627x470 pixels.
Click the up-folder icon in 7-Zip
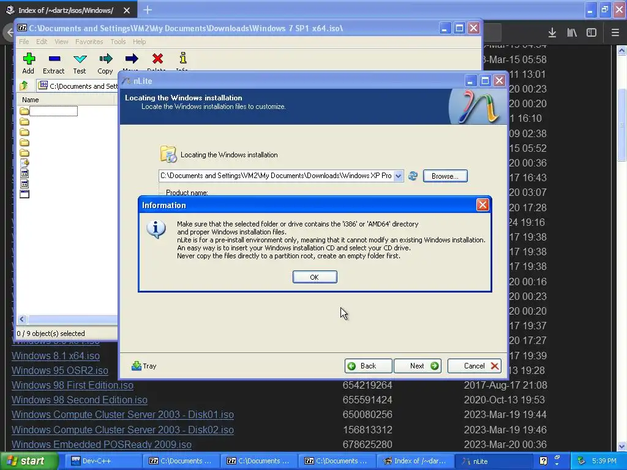pos(24,86)
